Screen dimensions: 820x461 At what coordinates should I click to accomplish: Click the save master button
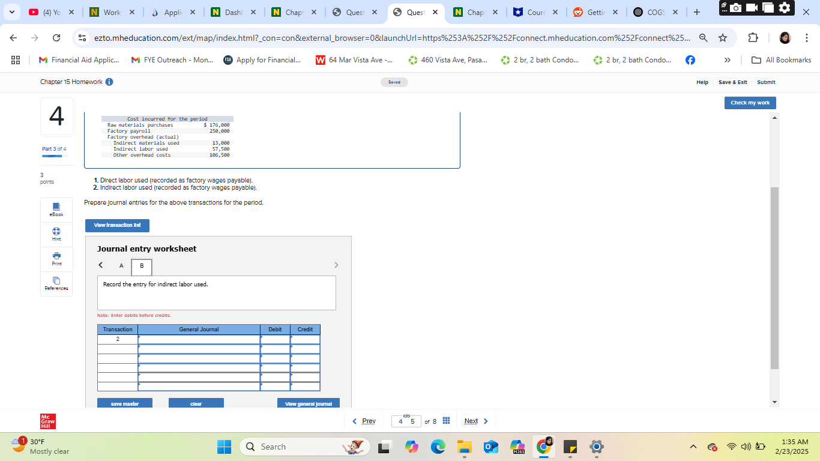tap(125, 403)
